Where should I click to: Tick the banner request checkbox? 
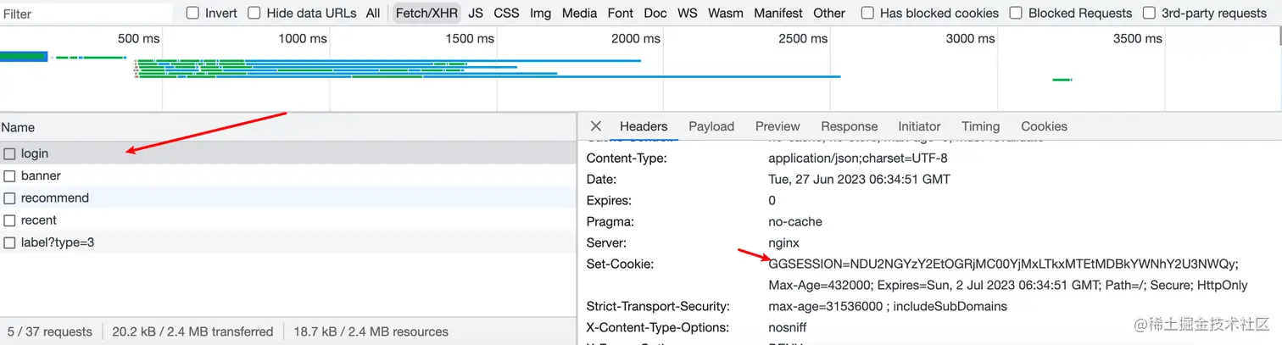9,175
